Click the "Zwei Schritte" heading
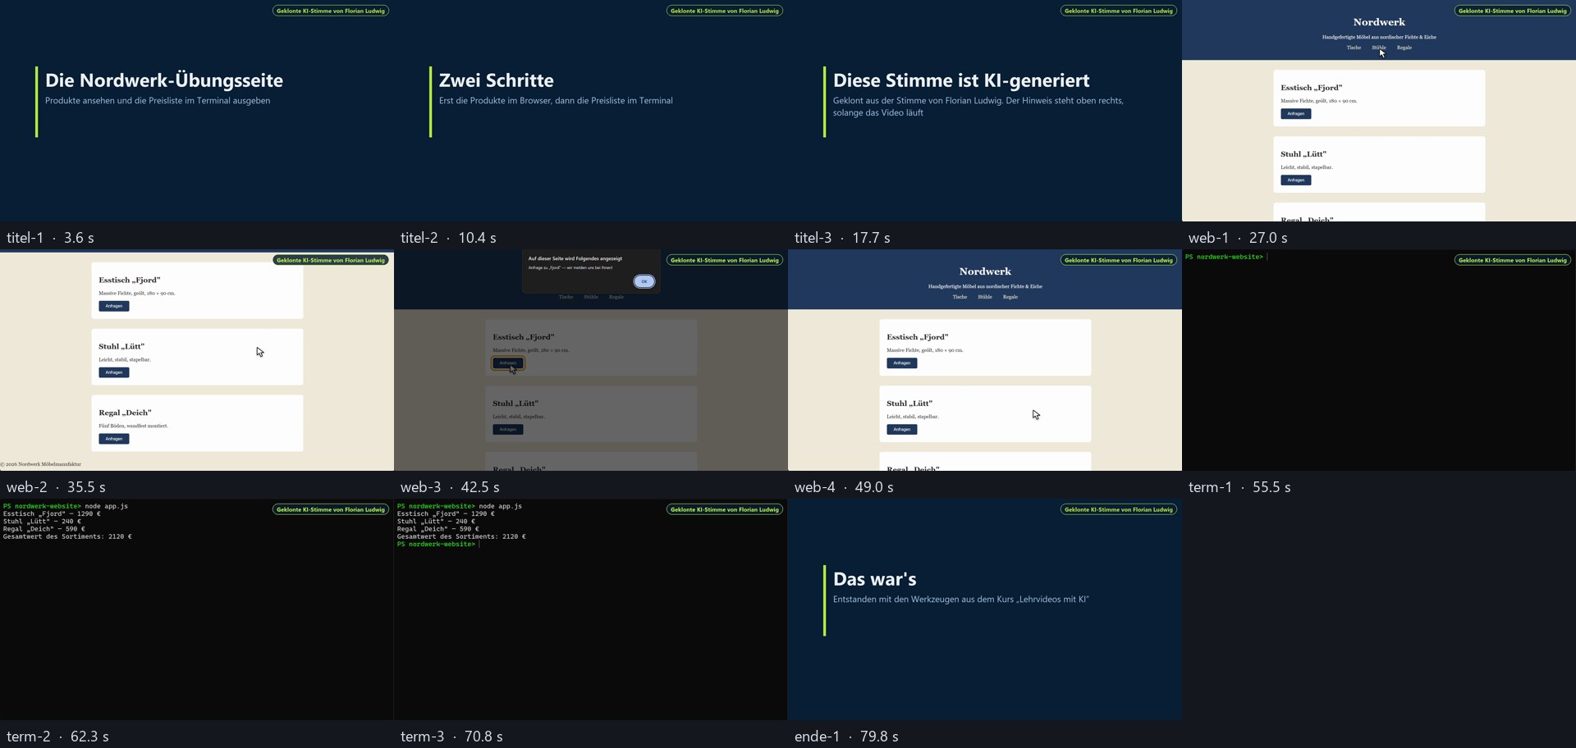The height and width of the screenshot is (748, 1576). click(x=497, y=80)
